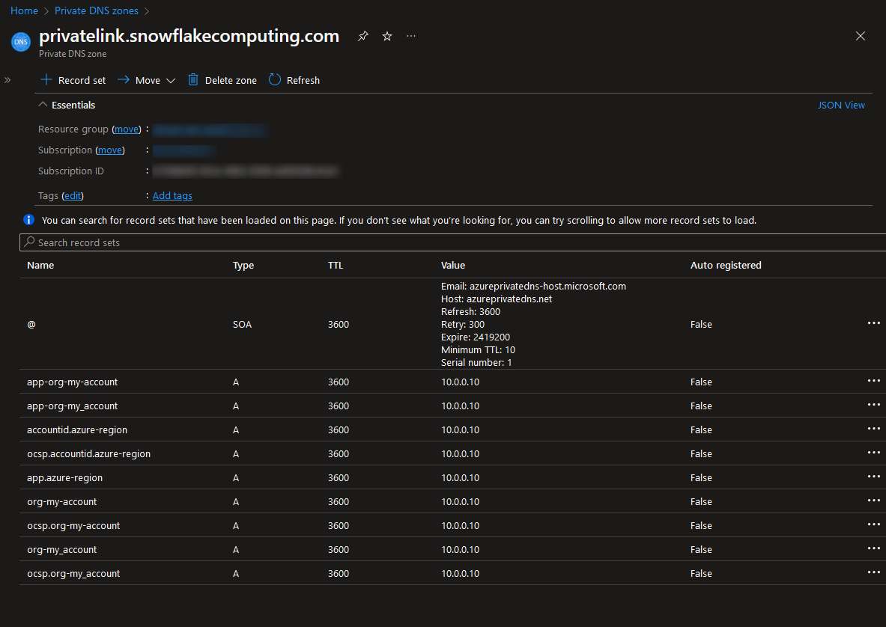Open ellipsis menu for ocsp.org-my-account record
886x627 pixels.
pos(873,524)
